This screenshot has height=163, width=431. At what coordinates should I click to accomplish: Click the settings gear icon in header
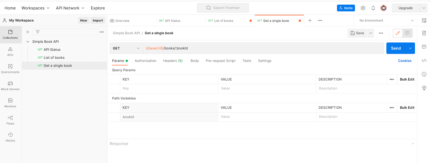coord(363,8)
